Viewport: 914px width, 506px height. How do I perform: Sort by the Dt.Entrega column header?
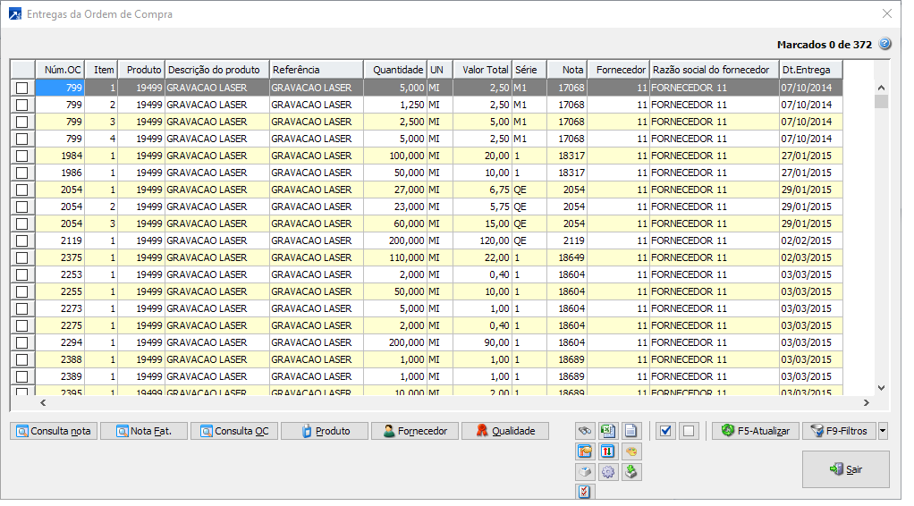click(809, 70)
